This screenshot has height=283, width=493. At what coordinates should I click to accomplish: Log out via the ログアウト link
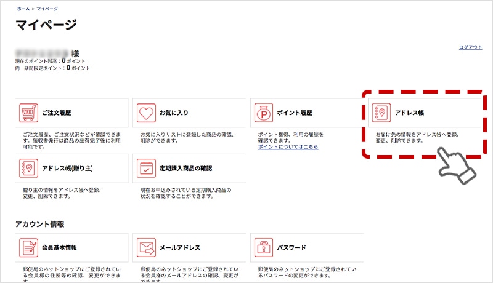pyautogui.click(x=470, y=47)
